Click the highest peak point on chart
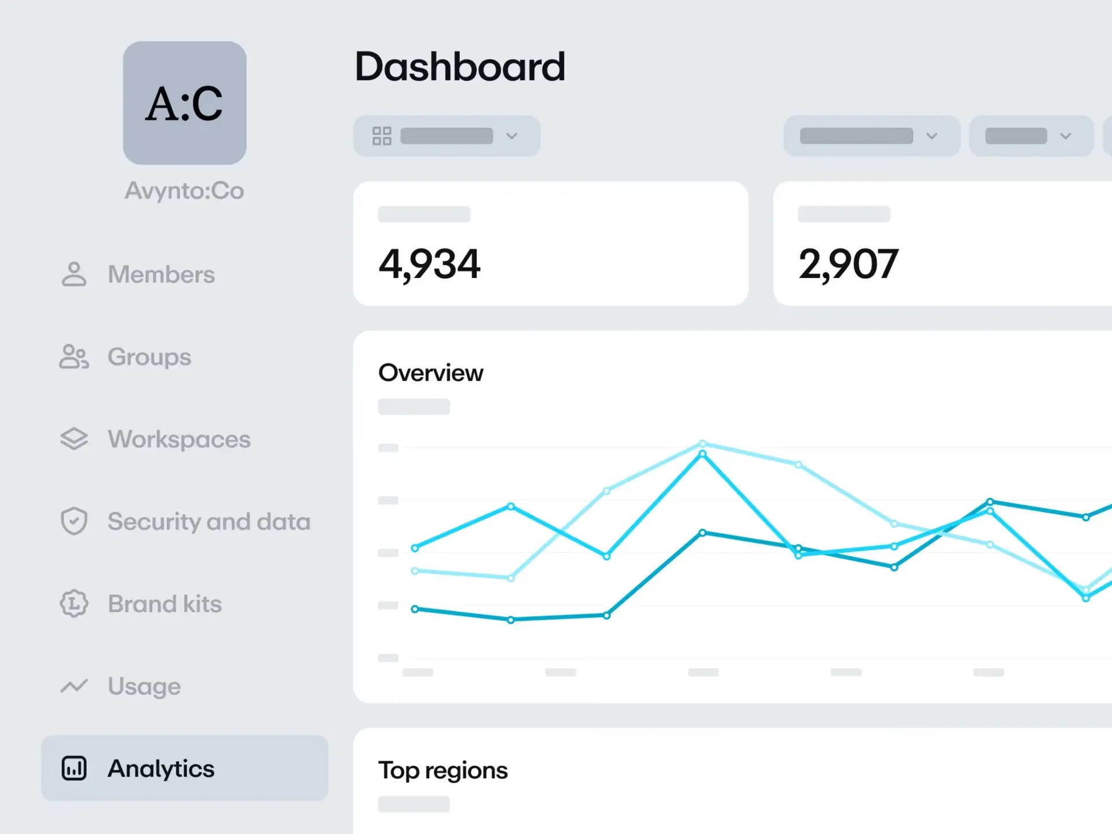Viewport: 1112px width, 834px height. (x=703, y=444)
